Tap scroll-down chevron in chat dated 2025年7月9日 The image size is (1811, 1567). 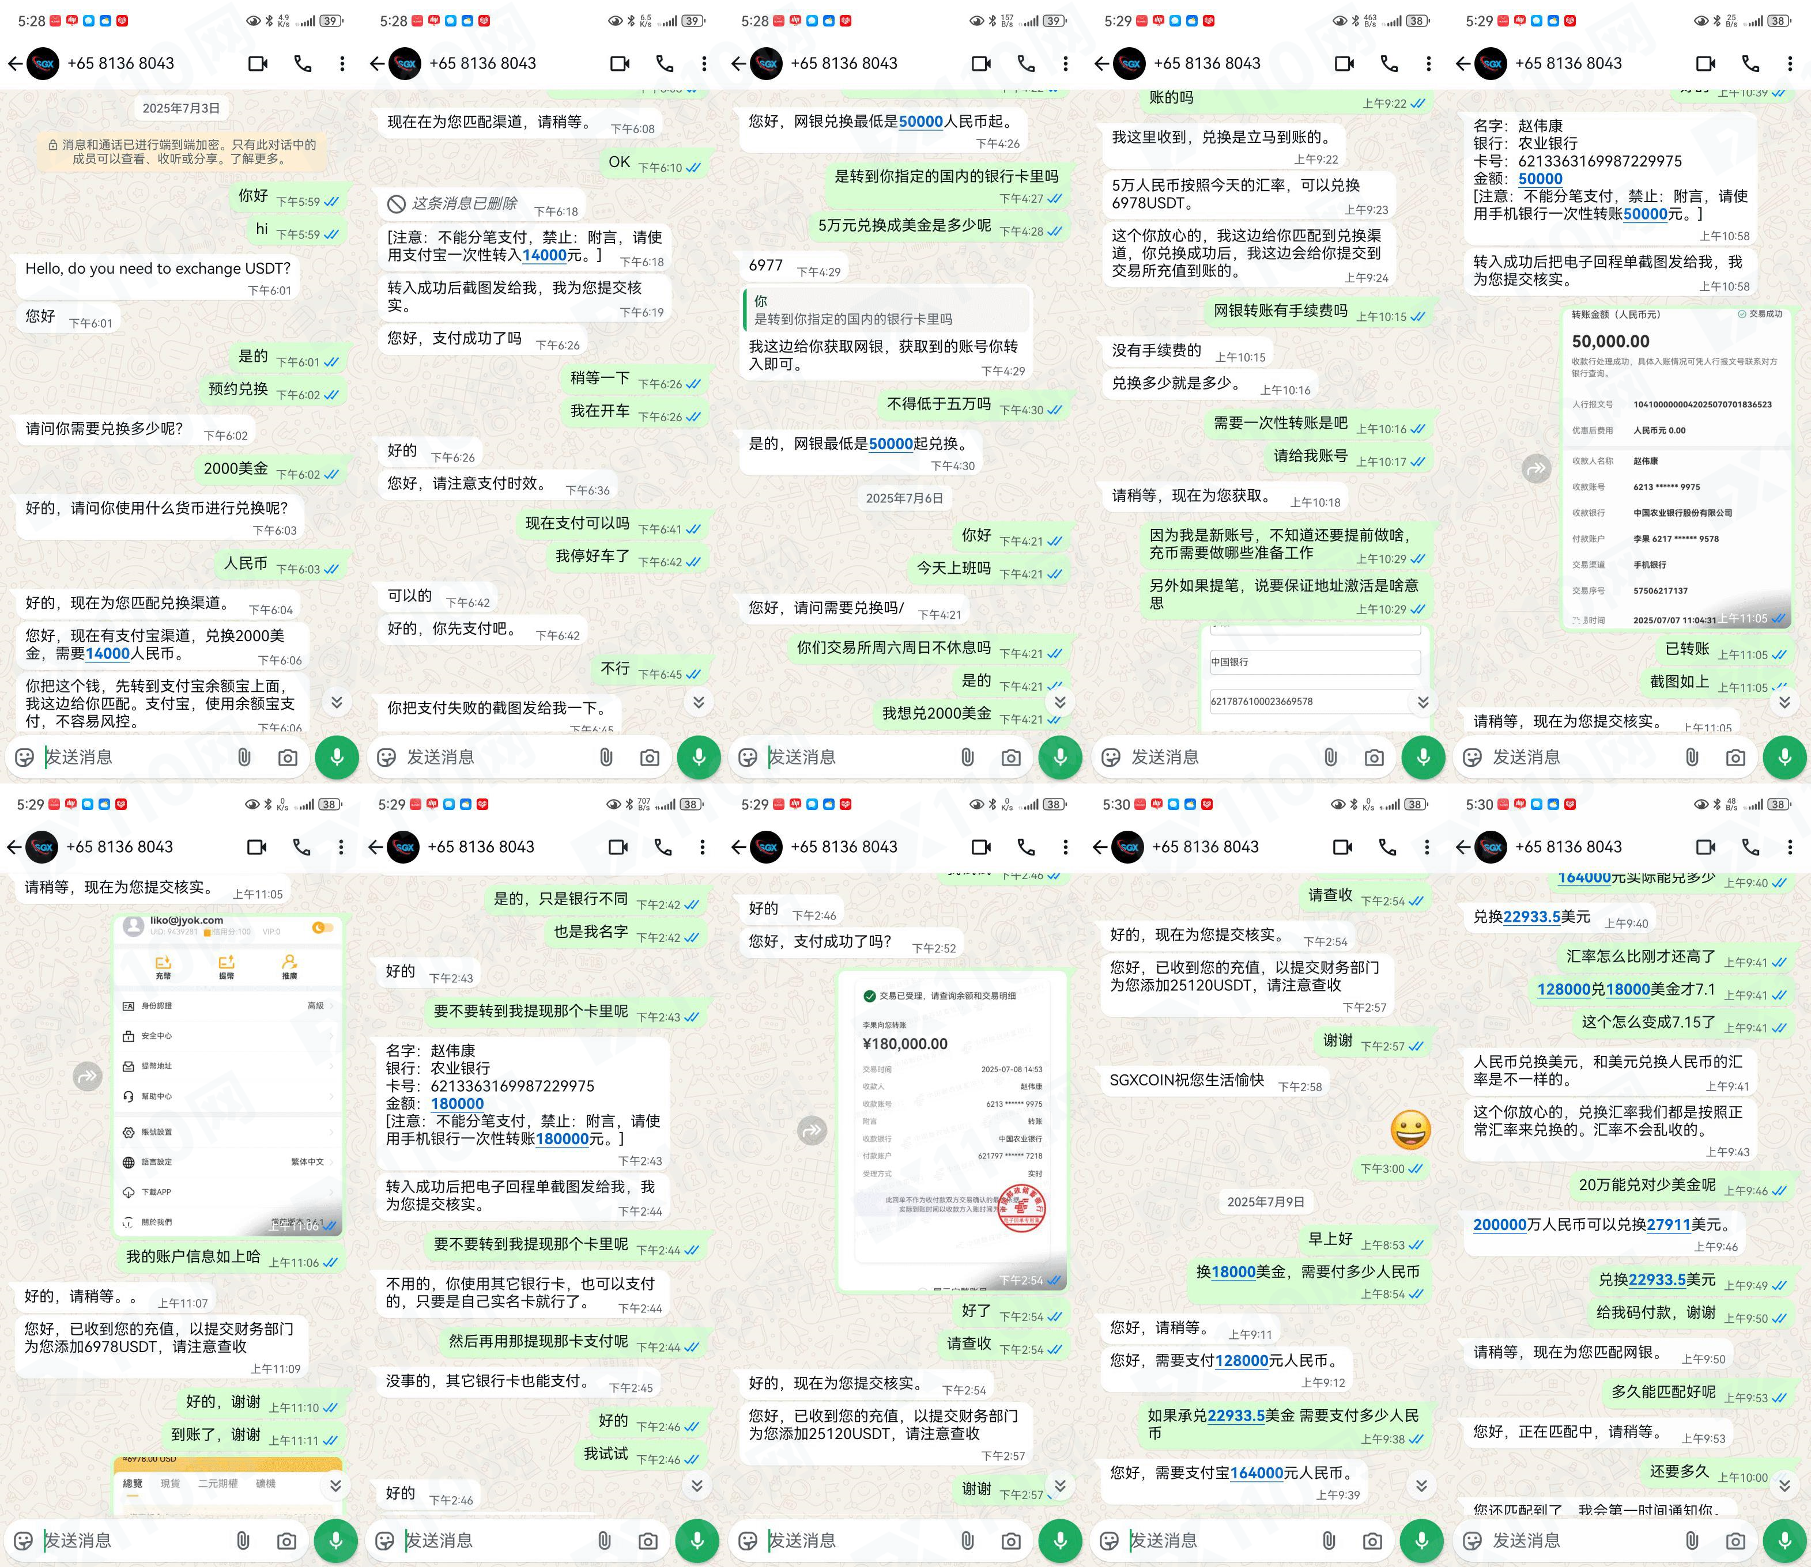[x=1421, y=1486]
